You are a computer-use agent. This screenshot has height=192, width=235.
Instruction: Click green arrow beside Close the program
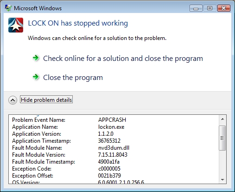click(x=36, y=77)
